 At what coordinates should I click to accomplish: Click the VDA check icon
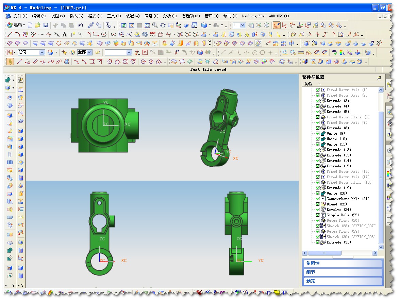point(334,53)
